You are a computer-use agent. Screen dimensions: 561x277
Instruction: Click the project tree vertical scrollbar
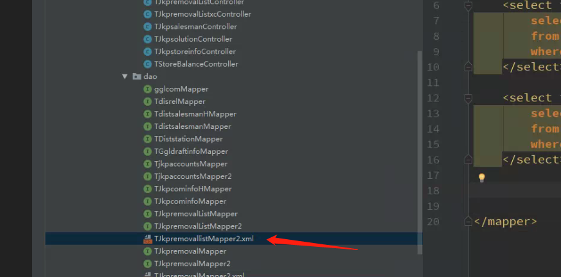click(x=420, y=153)
